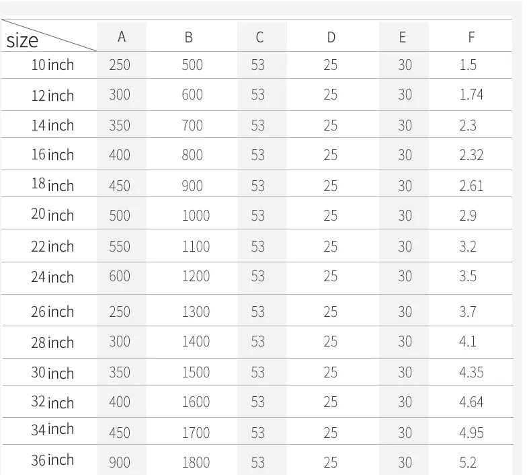Select the cell with value 900 in column A
Image resolution: width=531 pixels, height=475 pixels.
tap(120, 463)
